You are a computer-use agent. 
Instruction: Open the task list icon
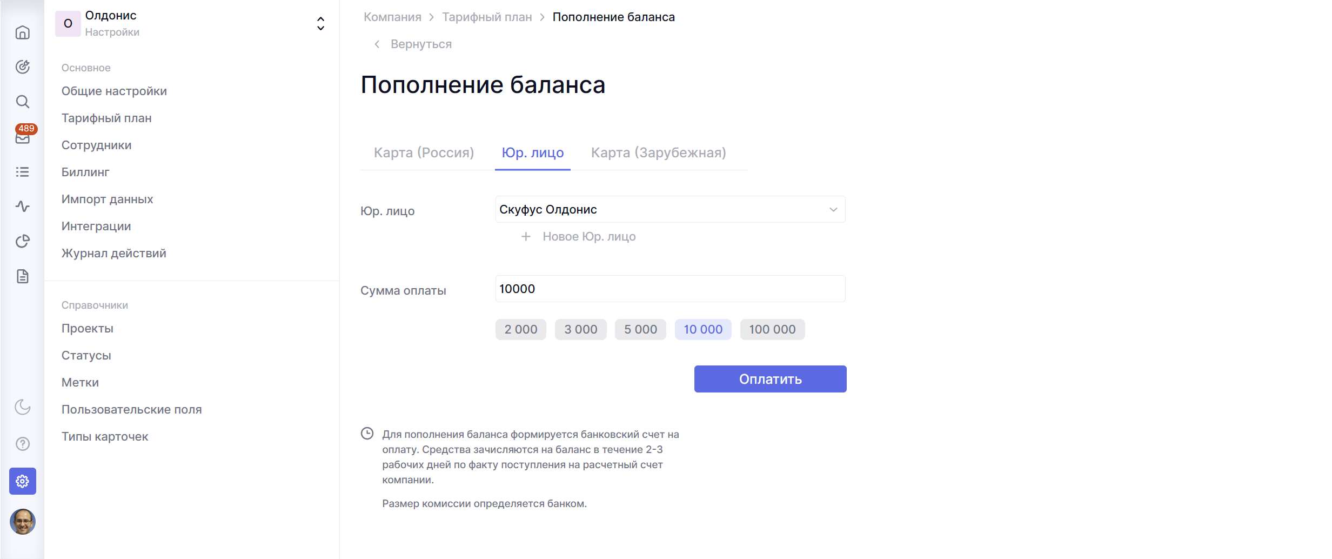[22, 172]
